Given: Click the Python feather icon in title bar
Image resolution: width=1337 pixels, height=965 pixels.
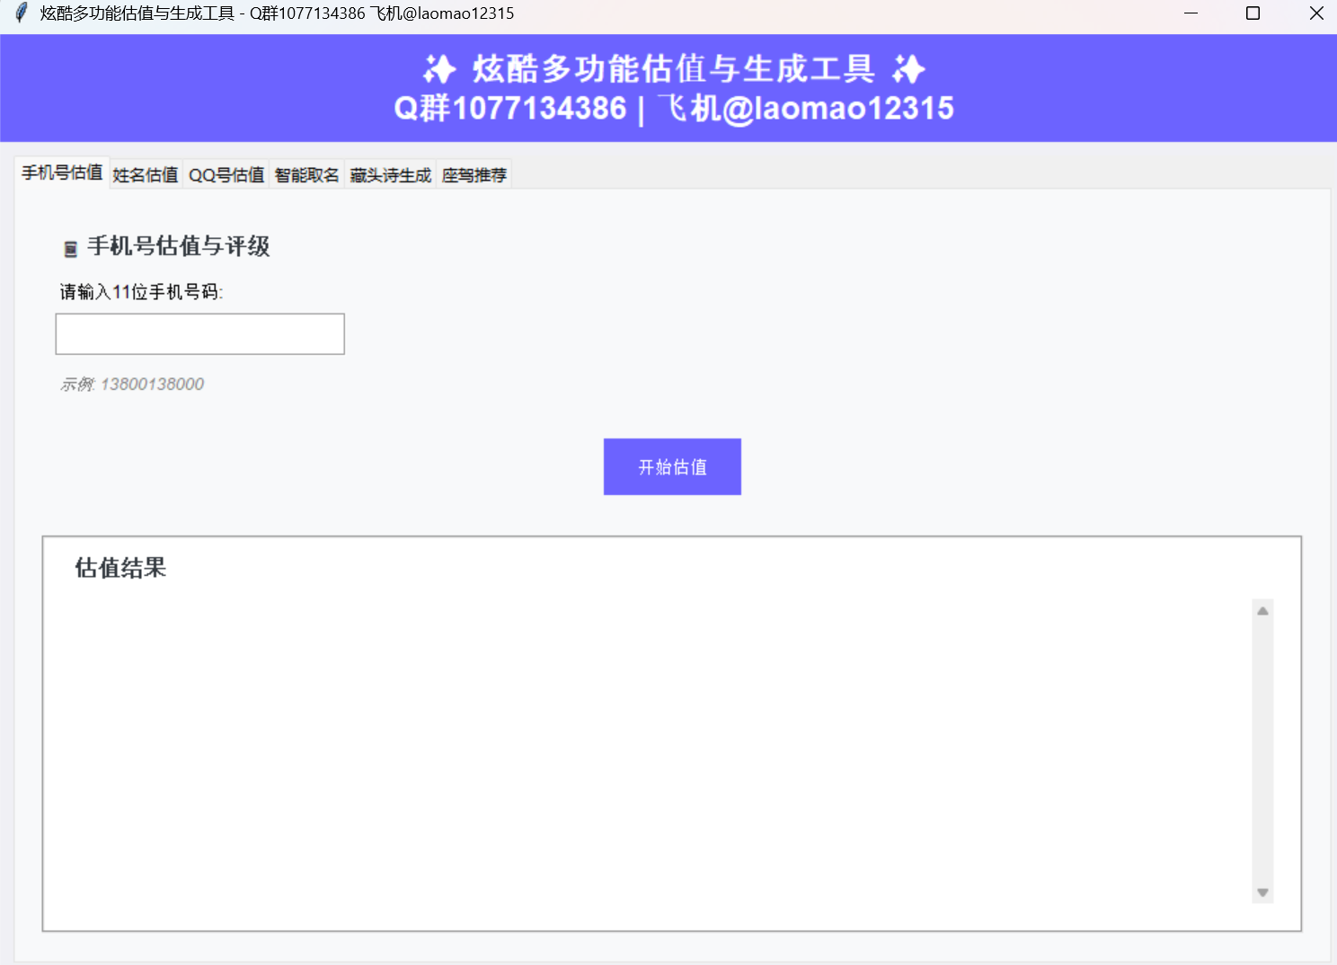Looking at the screenshot, I should pyautogui.click(x=20, y=13).
